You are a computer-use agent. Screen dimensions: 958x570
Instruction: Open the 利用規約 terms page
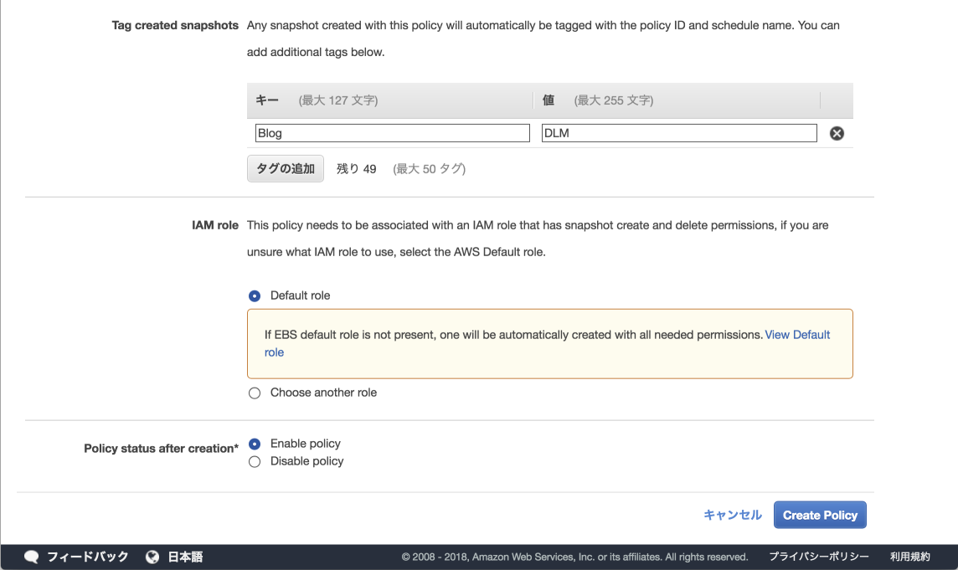point(912,556)
